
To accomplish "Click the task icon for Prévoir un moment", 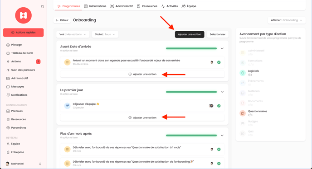I will (67, 62).
